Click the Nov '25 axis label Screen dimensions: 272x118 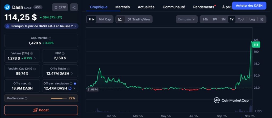250,116
